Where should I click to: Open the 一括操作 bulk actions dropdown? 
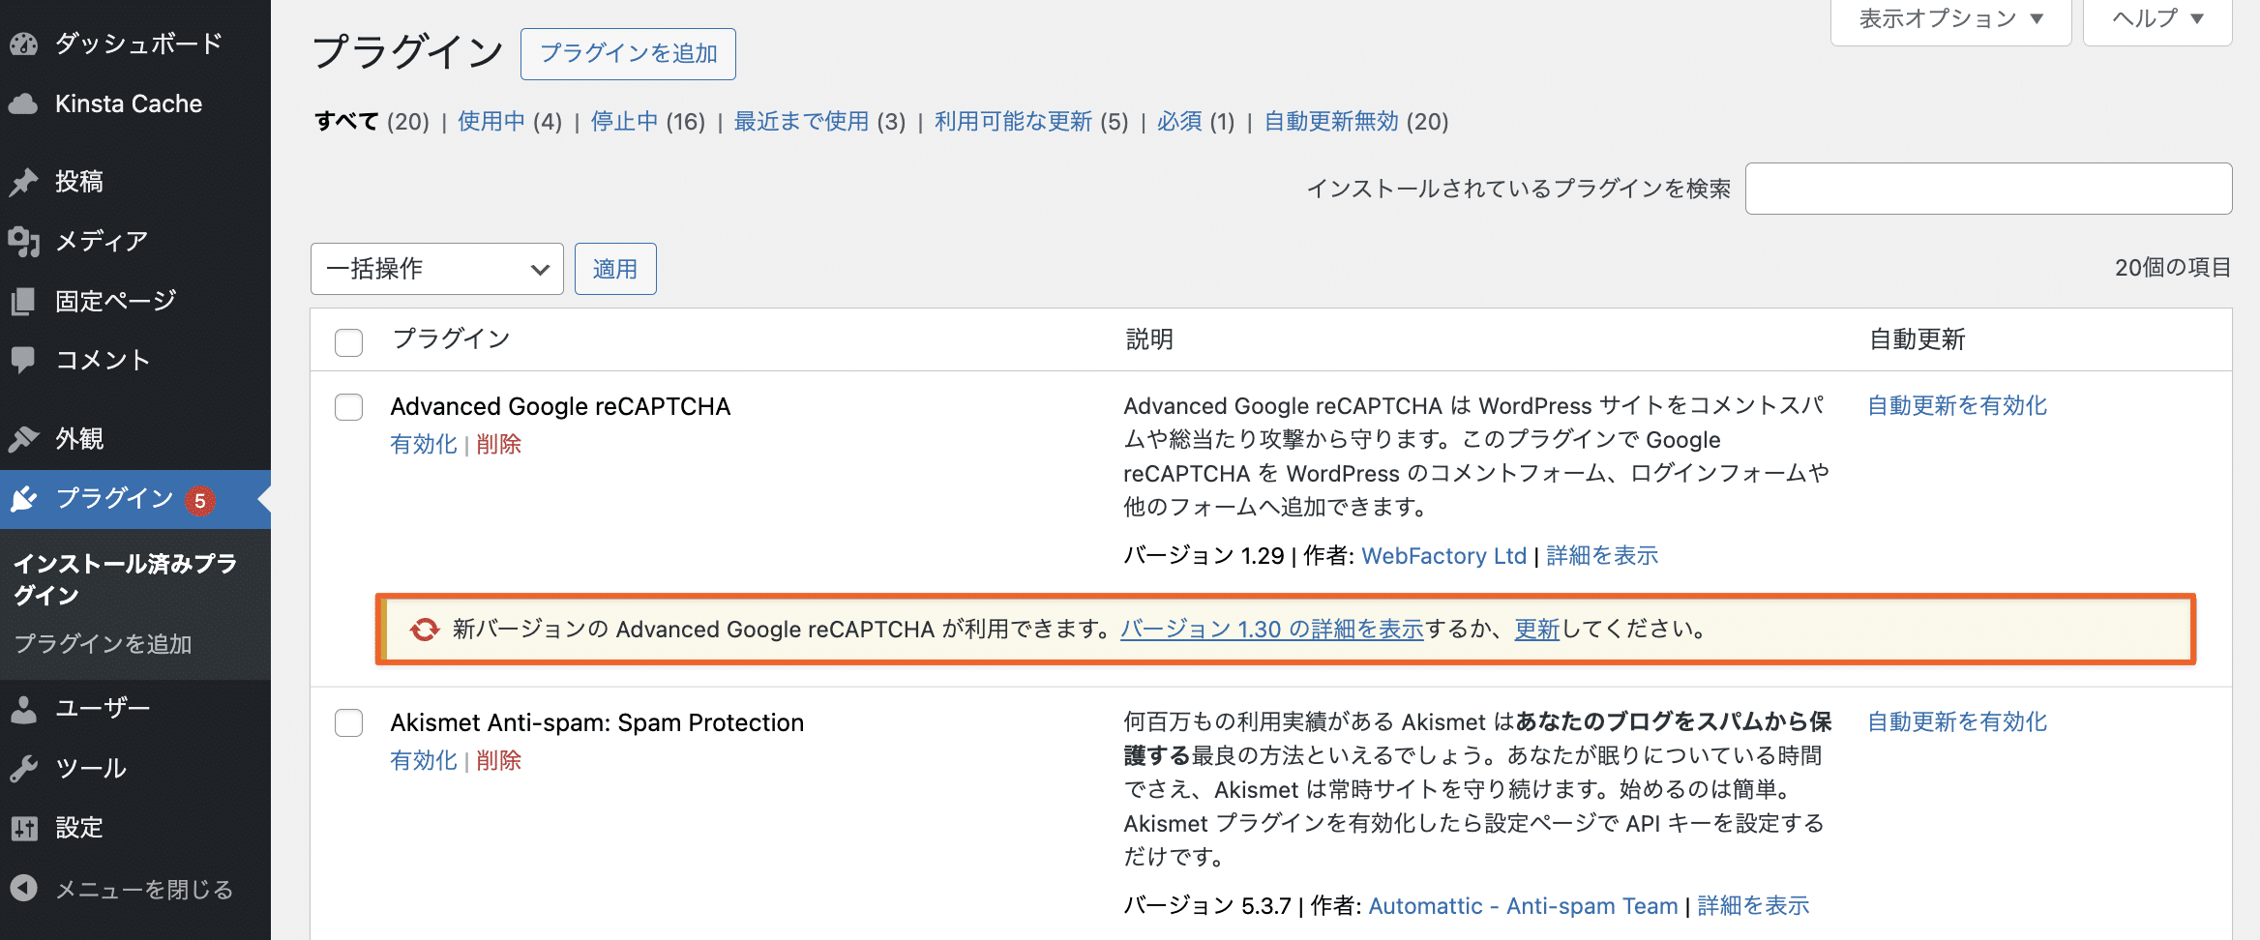click(x=437, y=269)
